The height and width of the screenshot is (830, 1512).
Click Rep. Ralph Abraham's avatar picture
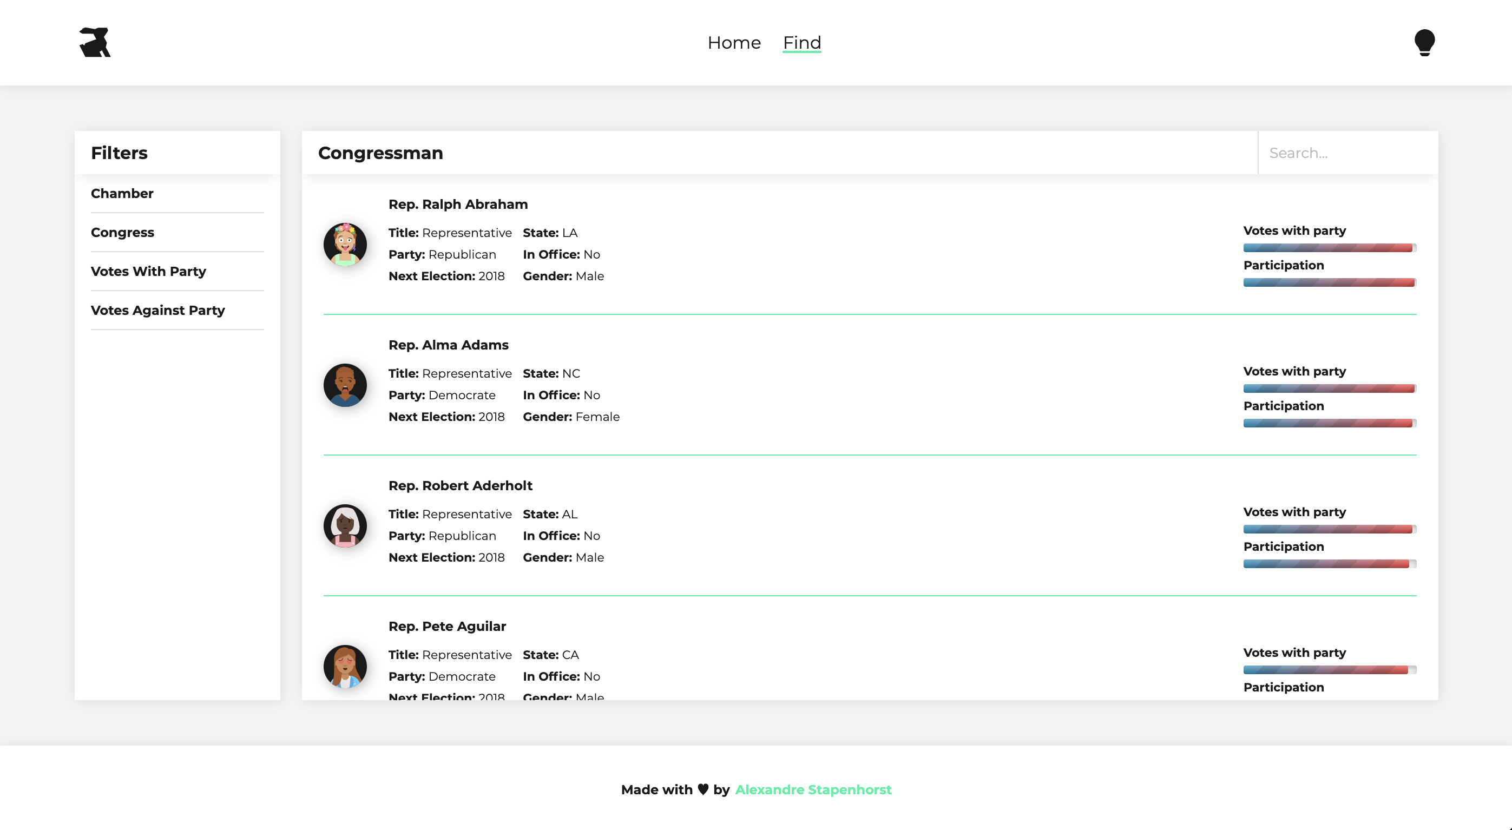(345, 245)
